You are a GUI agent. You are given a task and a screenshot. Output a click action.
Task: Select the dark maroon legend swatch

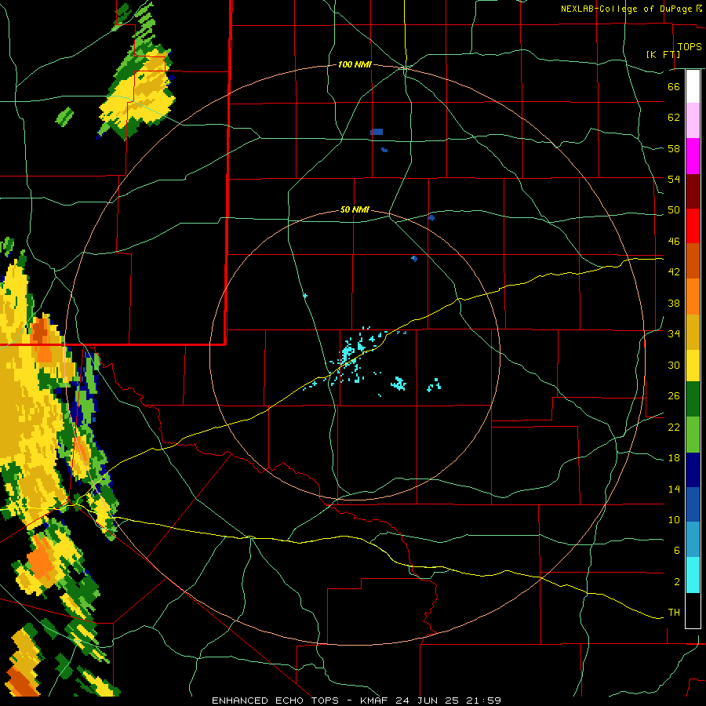(693, 191)
